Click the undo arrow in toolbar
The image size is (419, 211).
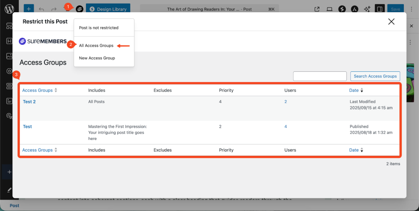pos(41,9)
